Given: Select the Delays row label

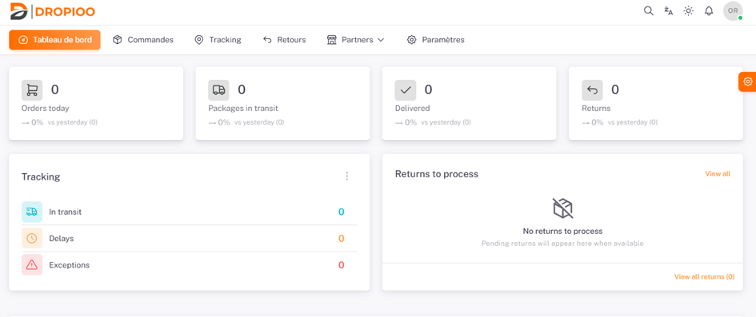Looking at the screenshot, I should (62, 238).
